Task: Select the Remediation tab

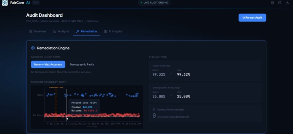Action: coord(87,31)
